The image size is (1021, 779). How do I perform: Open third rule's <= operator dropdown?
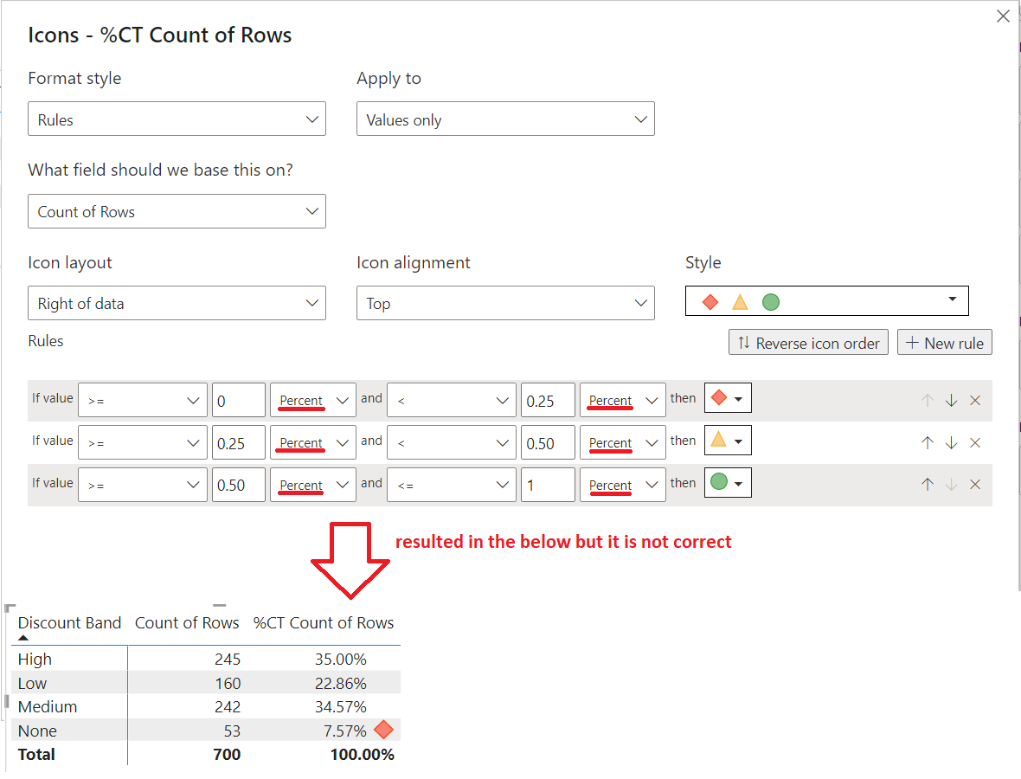click(452, 485)
